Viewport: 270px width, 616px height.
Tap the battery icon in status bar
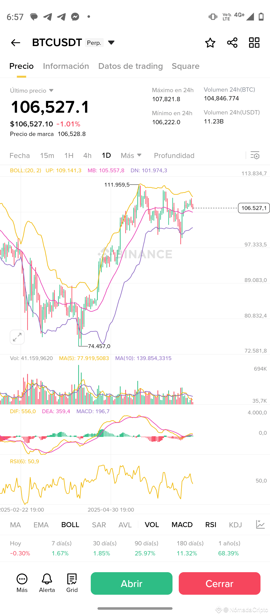[x=261, y=17]
